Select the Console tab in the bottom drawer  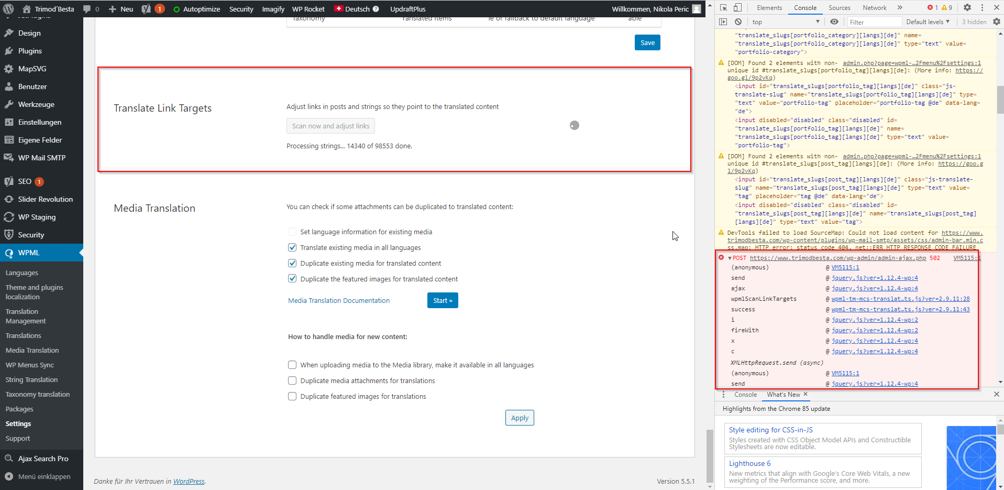point(745,395)
